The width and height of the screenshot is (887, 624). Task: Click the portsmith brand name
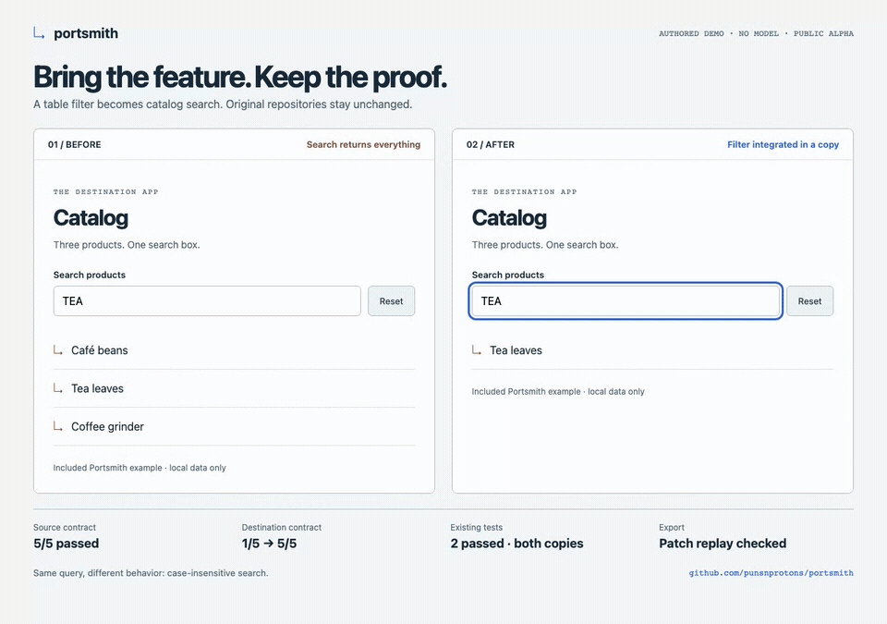pos(86,33)
